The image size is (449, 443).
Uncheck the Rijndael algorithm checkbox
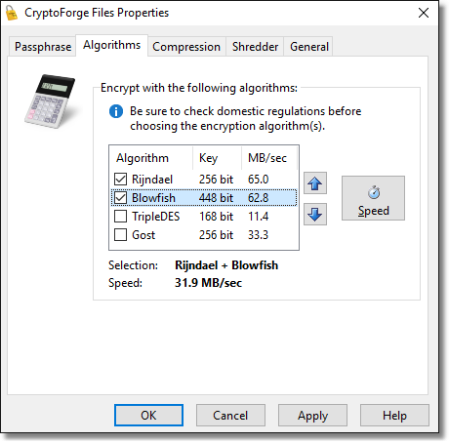tap(120, 180)
